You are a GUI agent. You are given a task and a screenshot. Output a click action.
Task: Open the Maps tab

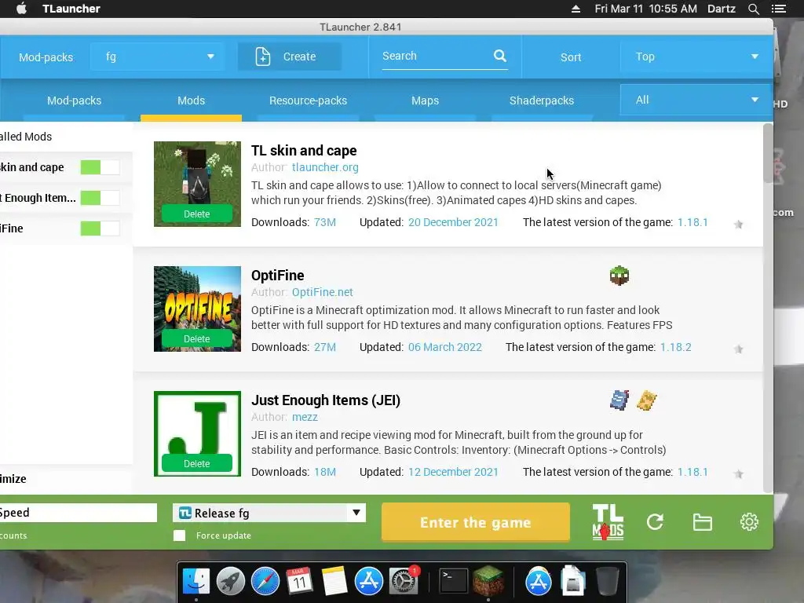click(x=425, y=100)
